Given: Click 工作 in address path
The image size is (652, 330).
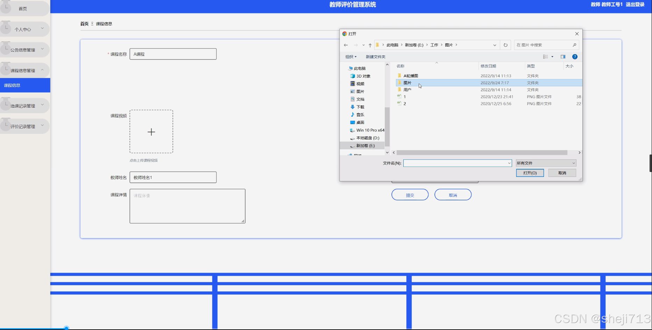Looking at the screenshot, I should tap(434, 45).
